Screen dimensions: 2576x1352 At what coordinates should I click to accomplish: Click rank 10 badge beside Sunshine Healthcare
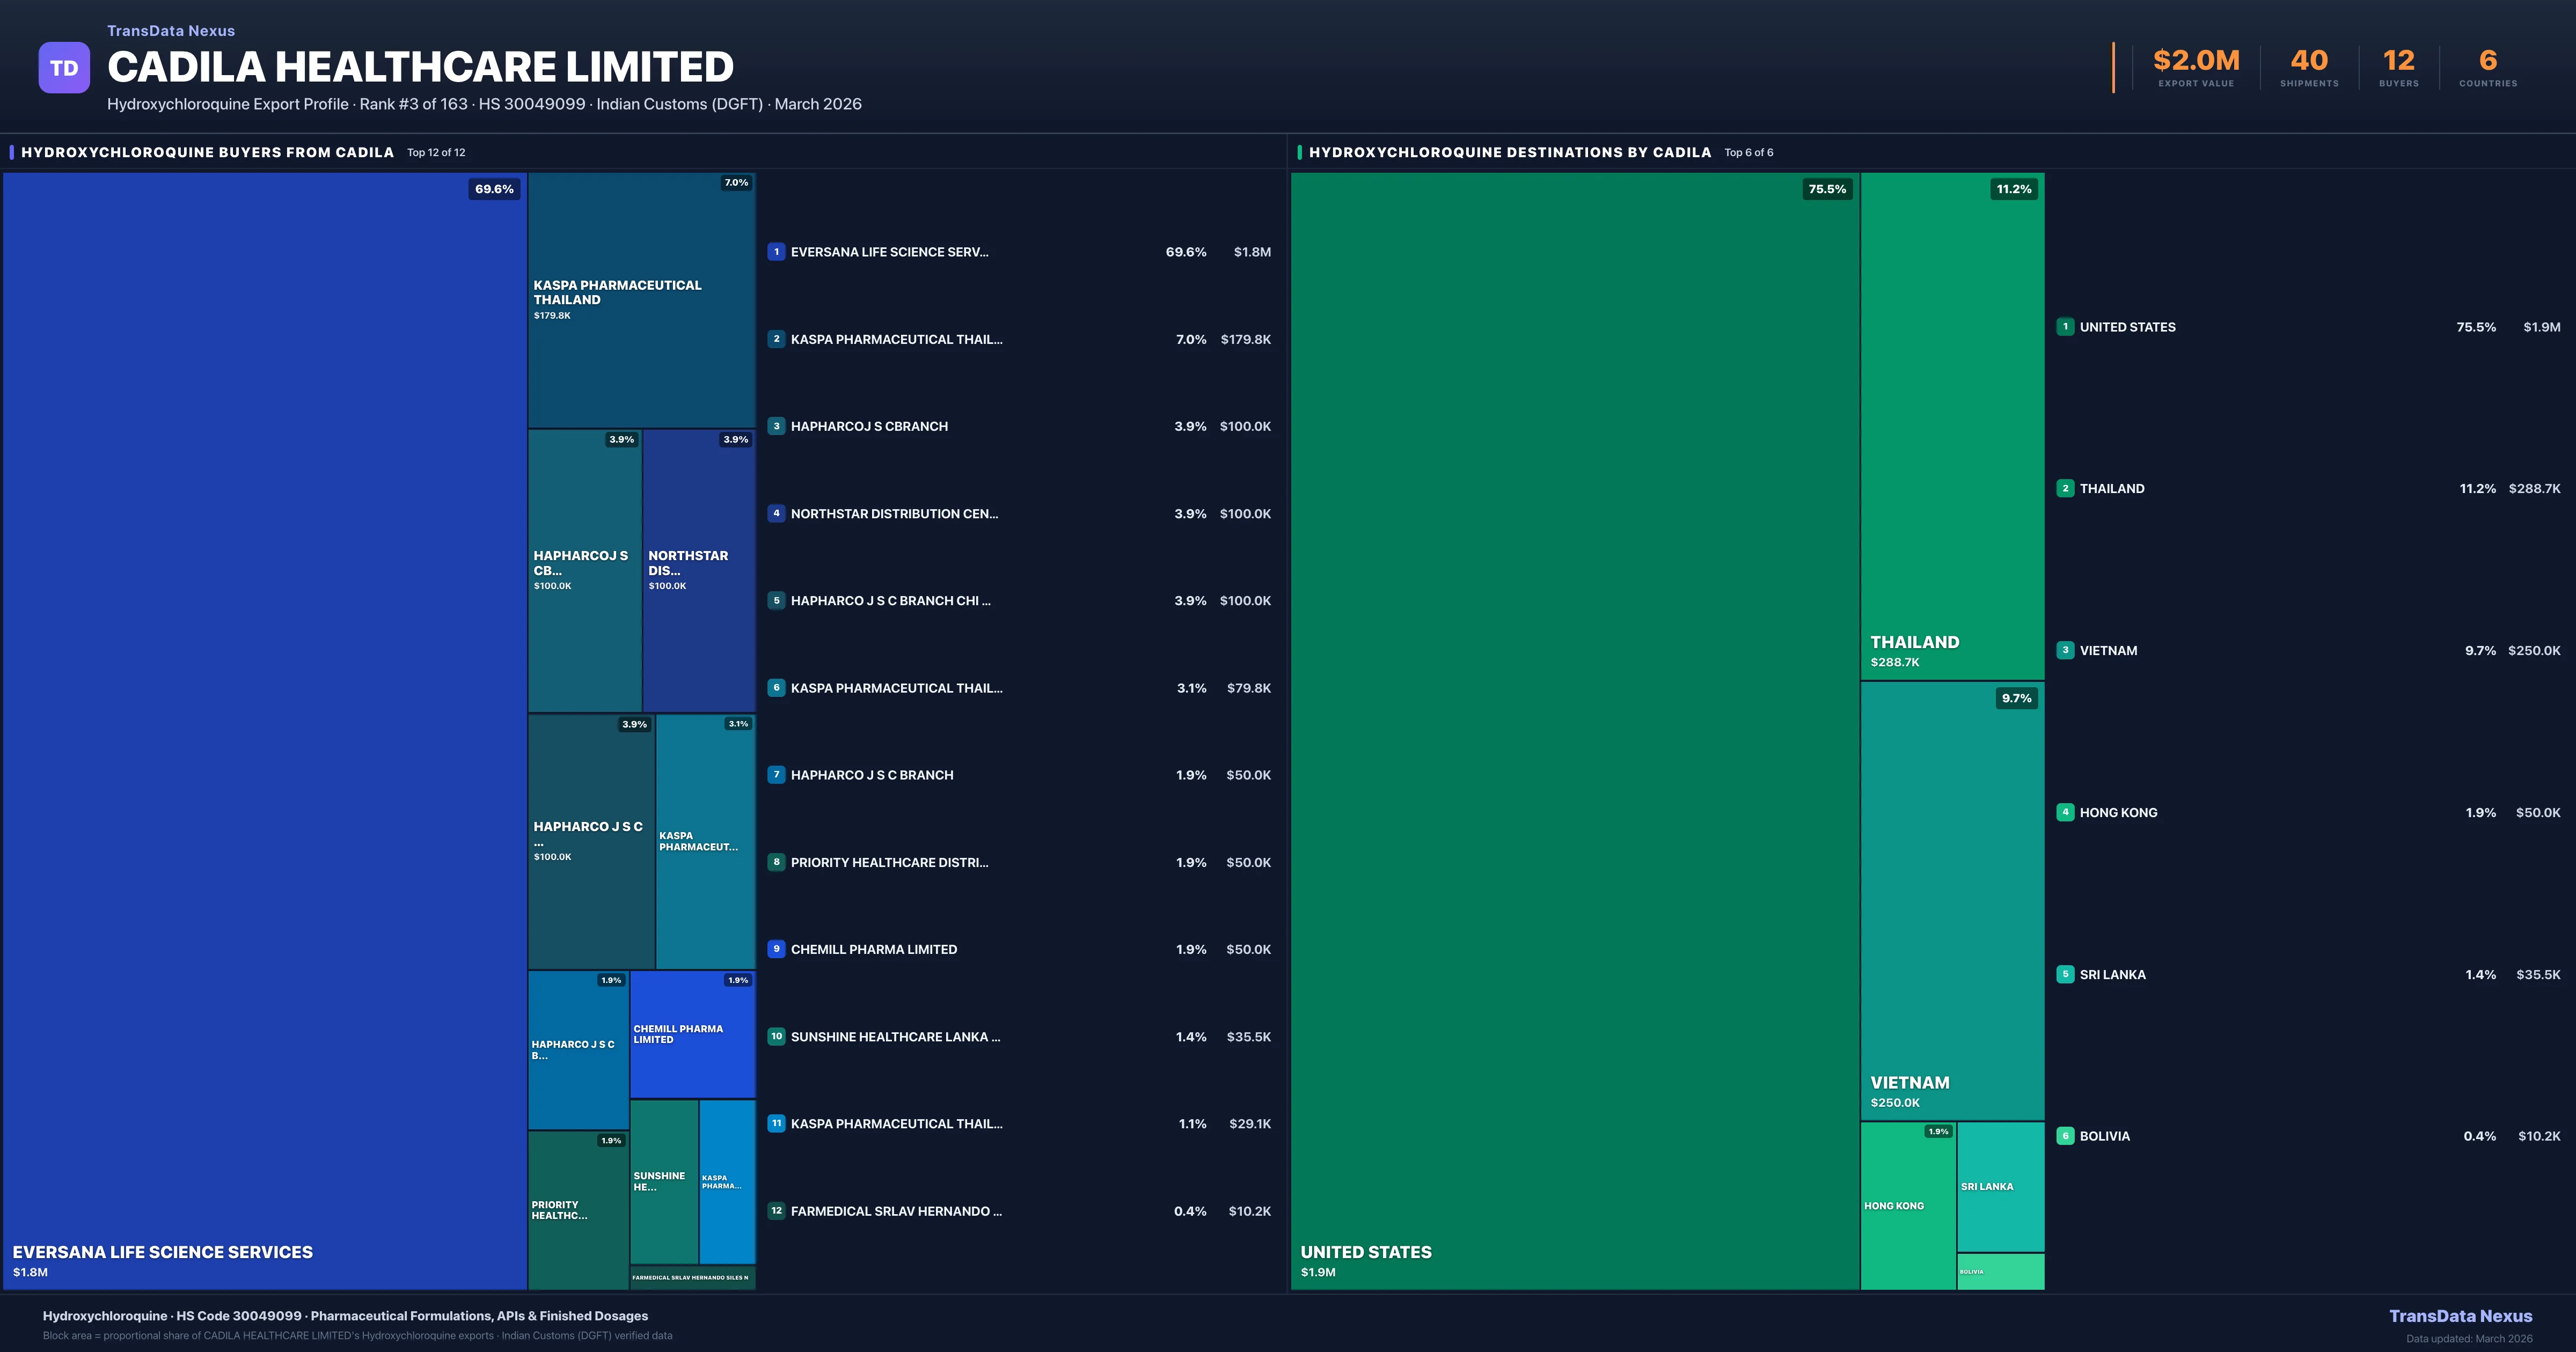click(776, 1037)
